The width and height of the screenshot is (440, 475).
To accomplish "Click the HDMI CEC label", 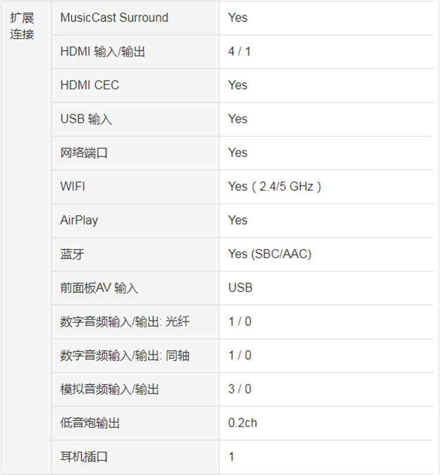I will [x=90, y=85].
